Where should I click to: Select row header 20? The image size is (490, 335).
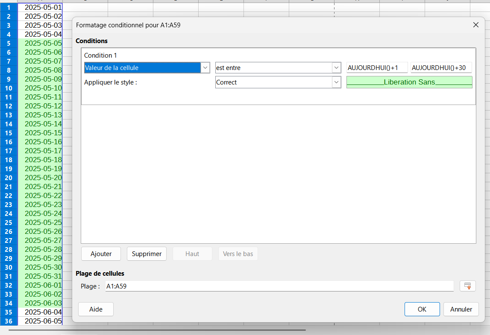[x=9, y=178]
